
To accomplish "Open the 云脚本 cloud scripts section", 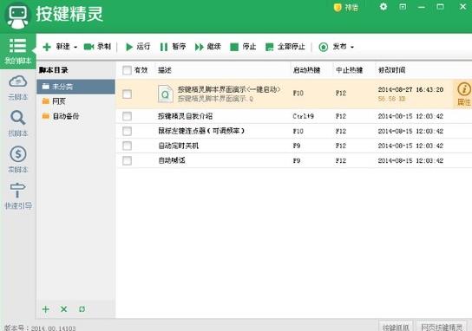I will point(17,88).
